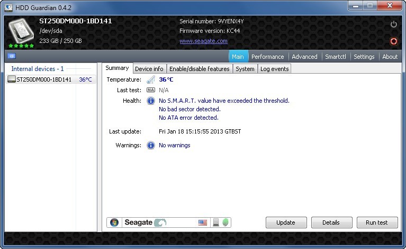The image size is (406, 249).
Task: Click the N/A last test value
Action: coord(164,90)
